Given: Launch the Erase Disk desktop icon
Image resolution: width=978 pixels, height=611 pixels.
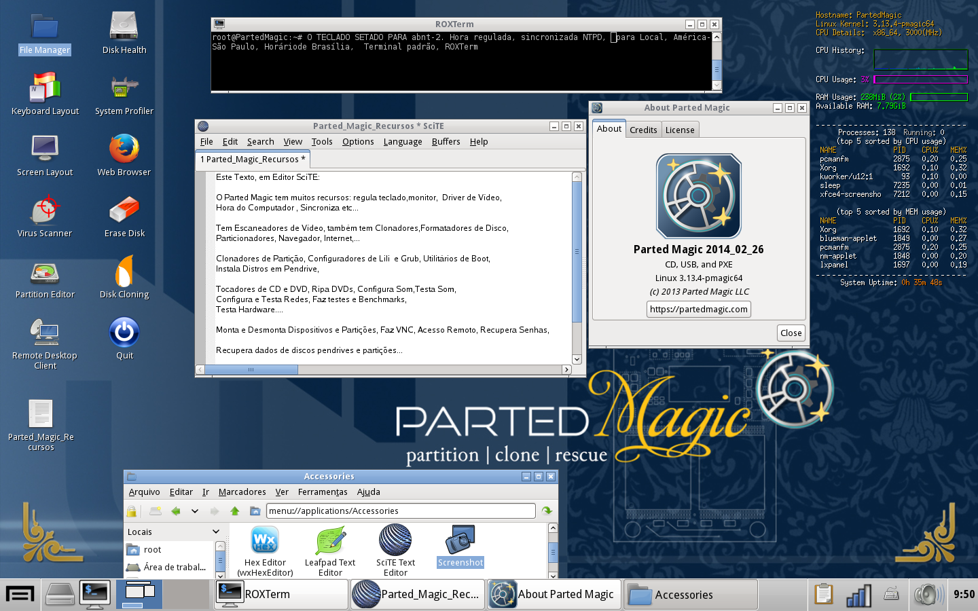Looking at the screenshot, I should (124, 217).
